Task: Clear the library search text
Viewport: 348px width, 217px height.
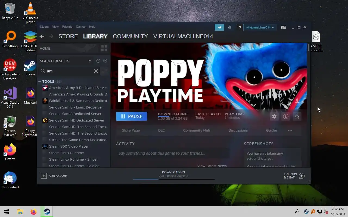Action: [x=96, y=71]
